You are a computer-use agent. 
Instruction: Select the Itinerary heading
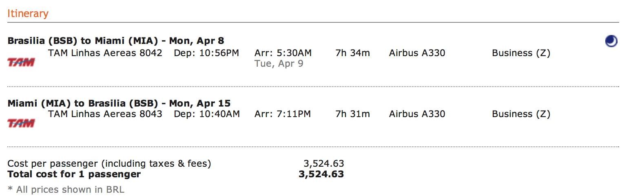click(28, 13)
